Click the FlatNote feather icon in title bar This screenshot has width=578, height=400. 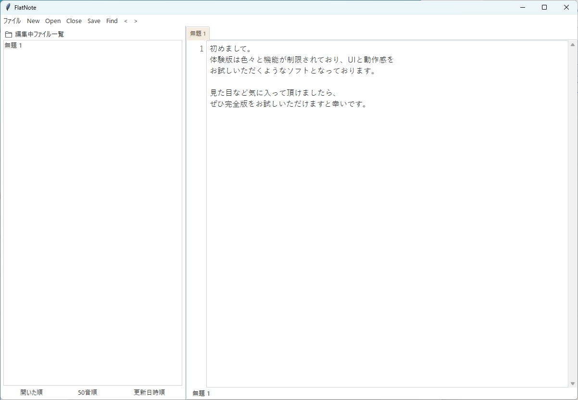8,7
